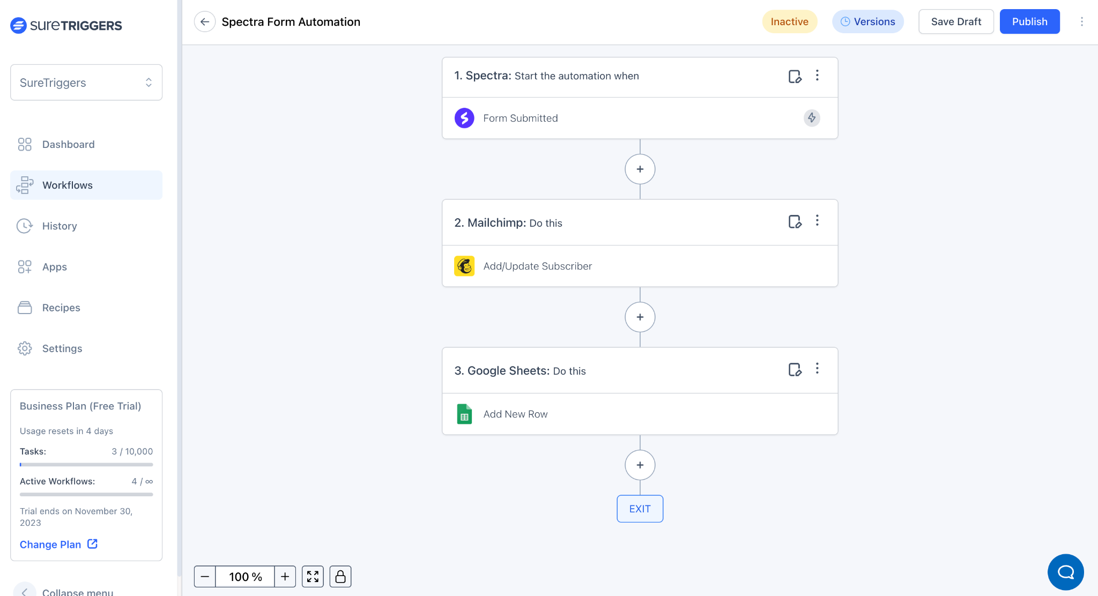
Task: Click the lightning bolt icon on Form Submitted
Action: coord(812,118)
